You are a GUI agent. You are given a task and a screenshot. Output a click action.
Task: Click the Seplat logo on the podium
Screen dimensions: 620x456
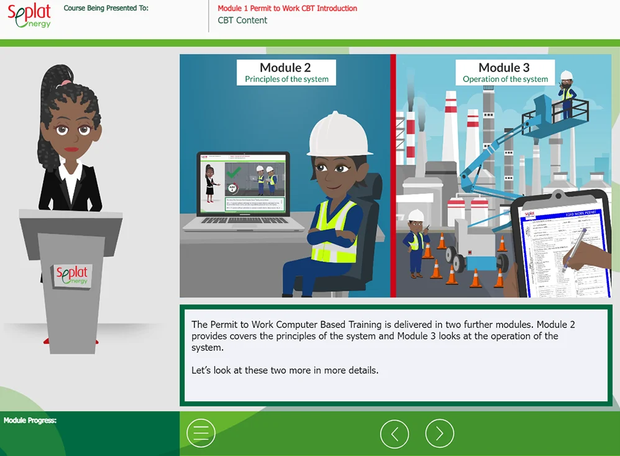point(72,275)
